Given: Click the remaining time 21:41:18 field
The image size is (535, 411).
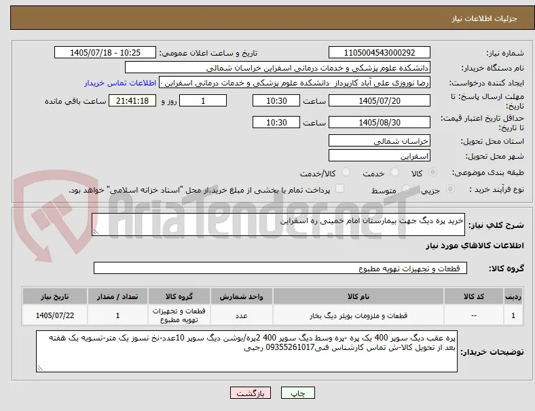Looking at the screenshot, I should [x=132, y=101].
